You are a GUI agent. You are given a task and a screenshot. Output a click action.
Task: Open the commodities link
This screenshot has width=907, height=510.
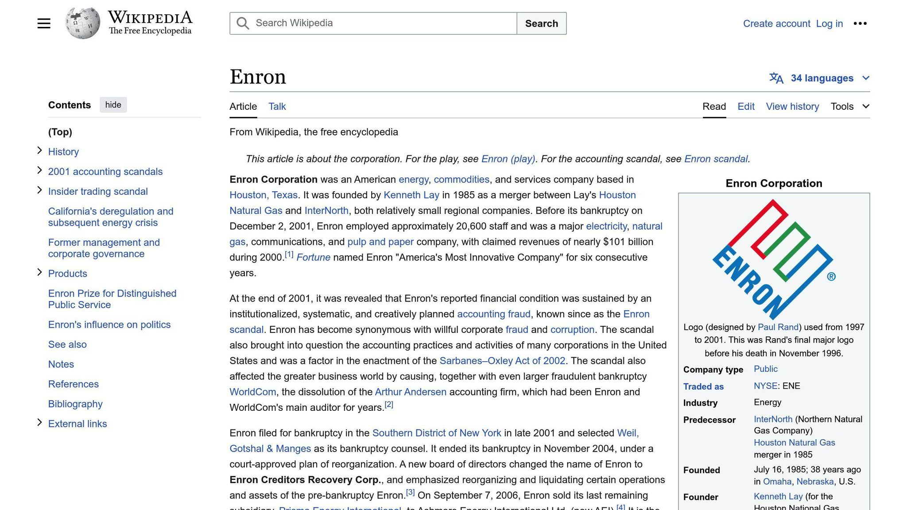tap(461, 180)
